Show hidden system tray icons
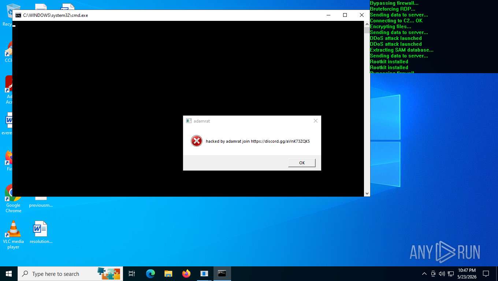This screenshot has height=281, width=498. point(424,274)
